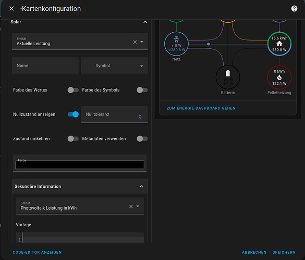Image resolution: width=305 pixels, height=260 pixels.
Task: Open the Aktuelle Leistung entity dropdown arrow
Action: coord(142,42)
